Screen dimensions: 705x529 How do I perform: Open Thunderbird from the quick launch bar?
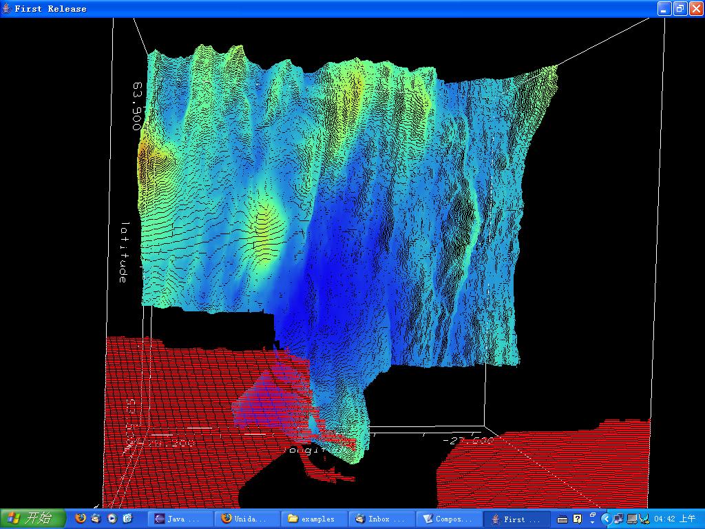(96, 519)
